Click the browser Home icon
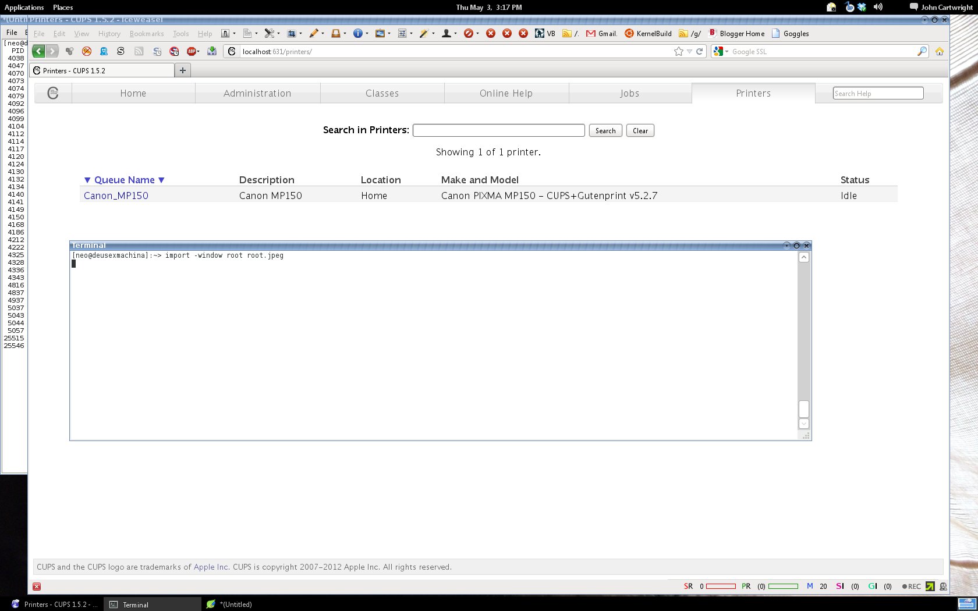Image resolution: width=978 pixels, height=611 pixels. (940, 51)
